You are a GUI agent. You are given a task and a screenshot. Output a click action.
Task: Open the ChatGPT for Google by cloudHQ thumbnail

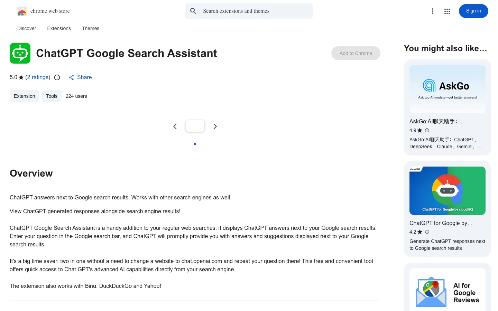[x=448, y=191]
